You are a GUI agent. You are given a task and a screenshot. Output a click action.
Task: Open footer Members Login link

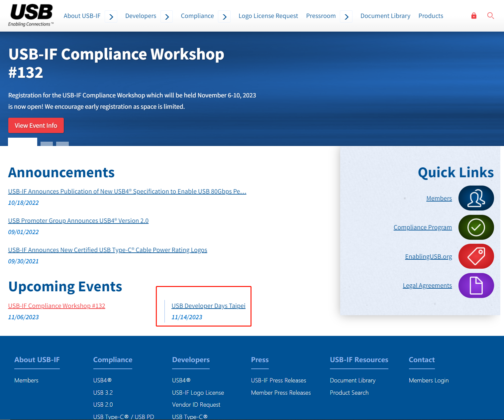[429, 380]
